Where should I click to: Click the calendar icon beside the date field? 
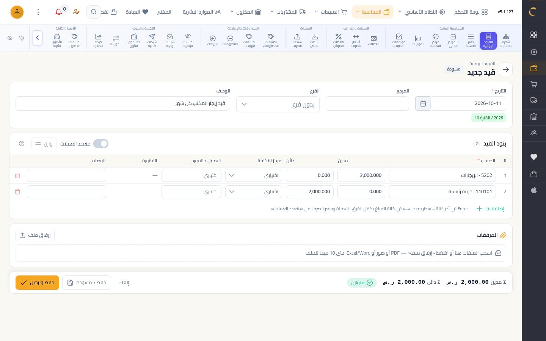tap(423, 103)
